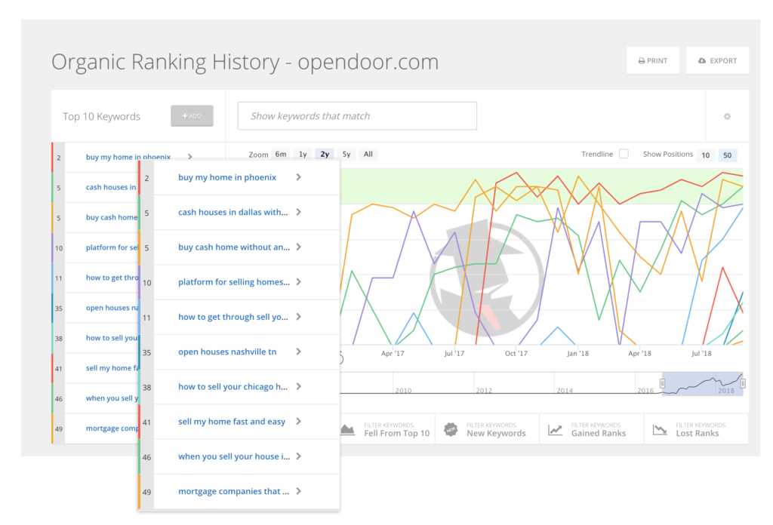
Task: Click the Lost Ranks declining chart icon
Action: tap(658, 428)
